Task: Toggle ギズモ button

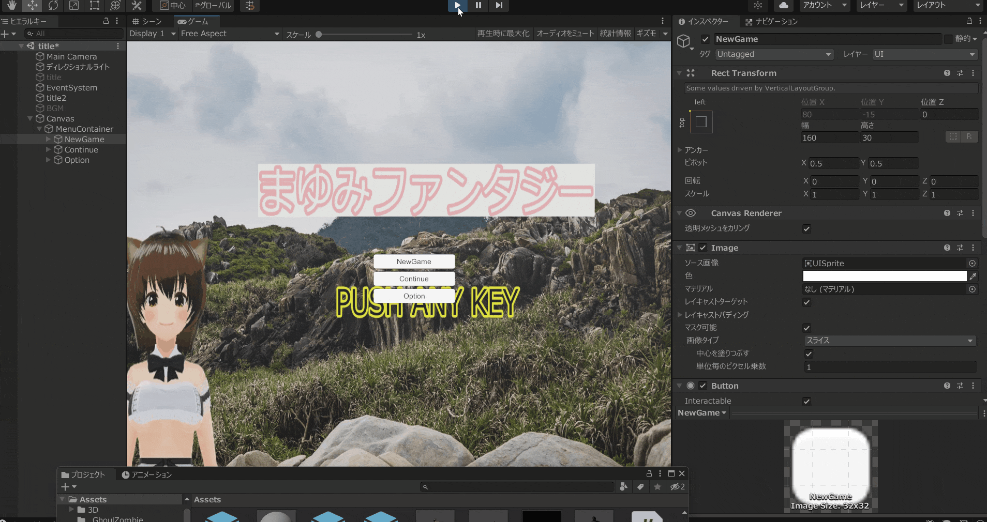Action: tap(646, 34)
